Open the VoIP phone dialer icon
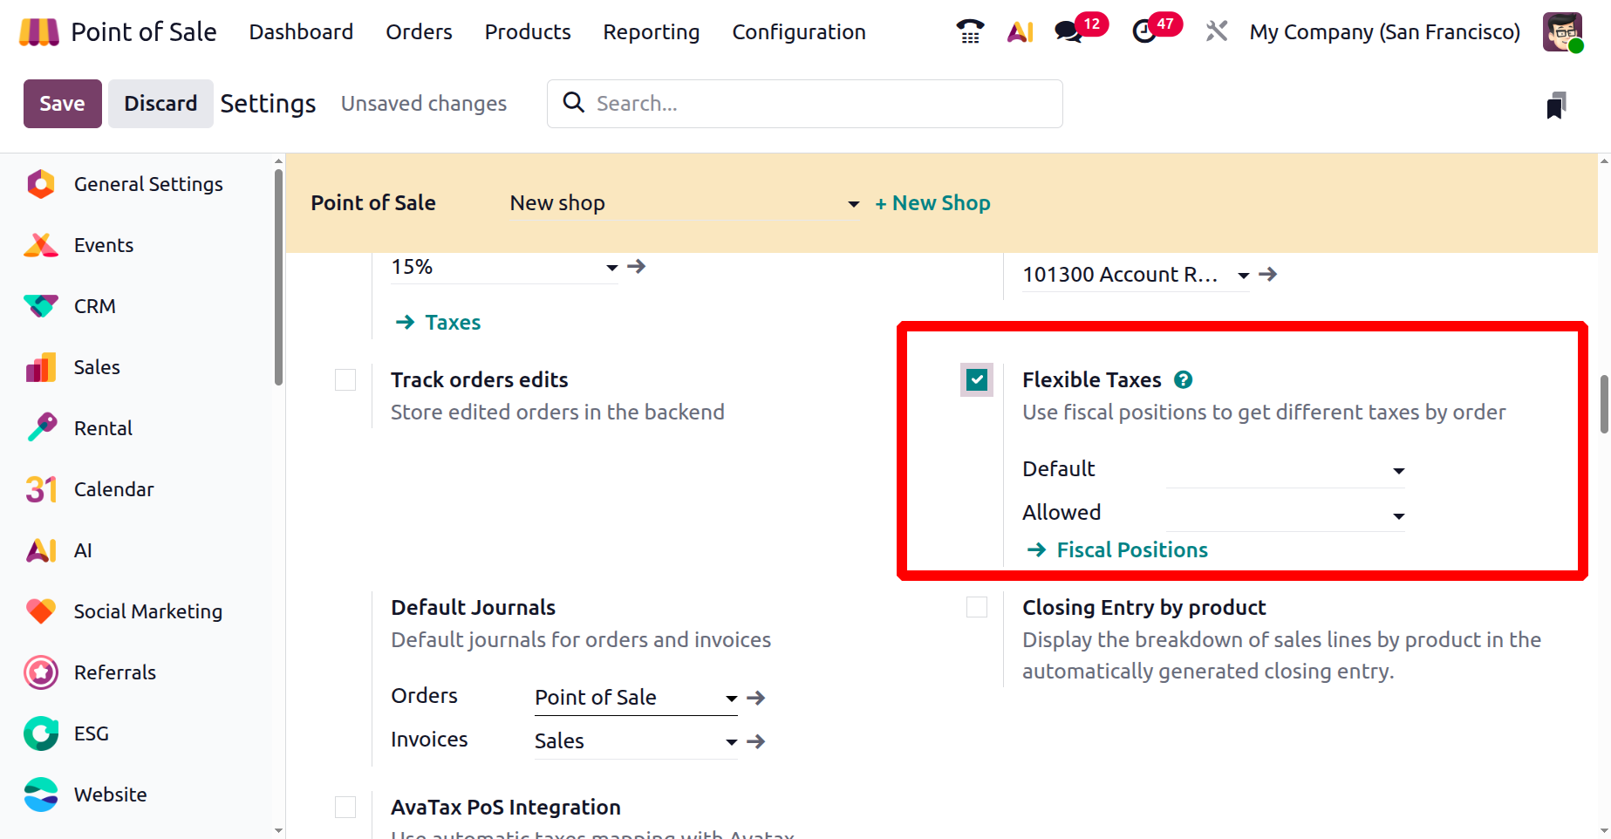 pyautogui.click(x=970, y=32)
